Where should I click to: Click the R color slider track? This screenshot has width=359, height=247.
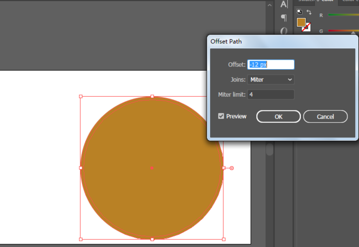343,15
